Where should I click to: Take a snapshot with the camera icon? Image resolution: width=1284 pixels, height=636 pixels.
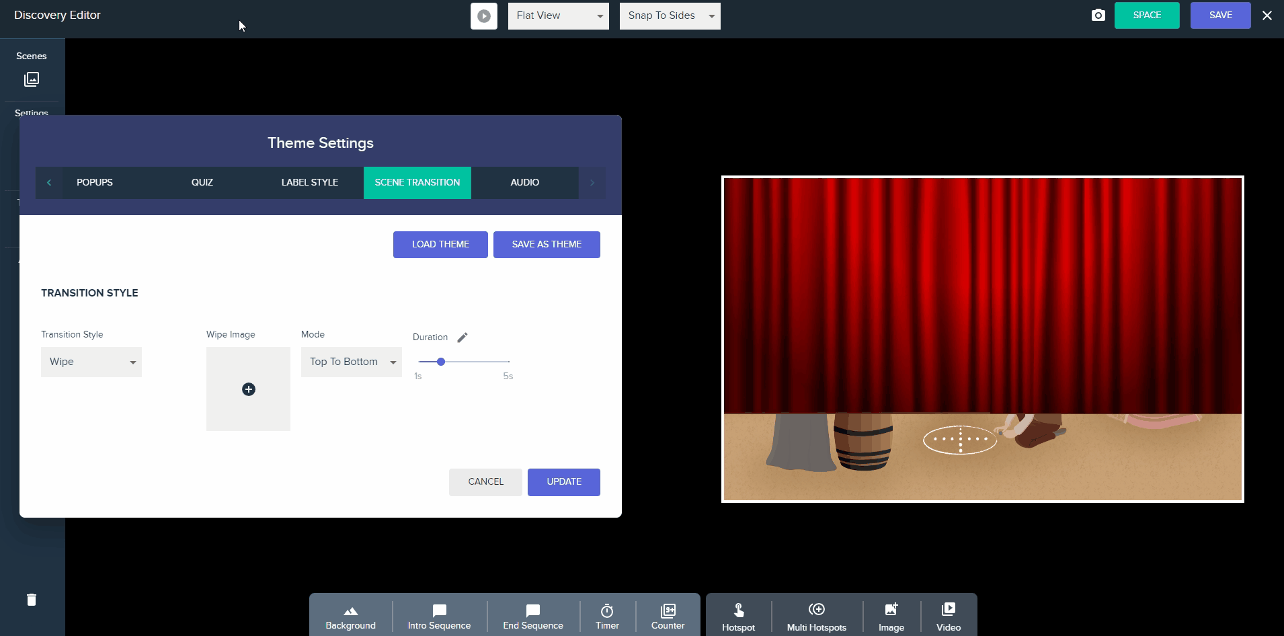pos(1098,15)
